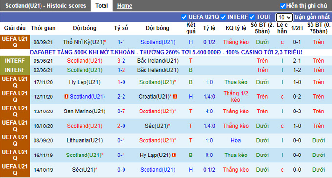Open Séc(U21) away team on 10/10/20
The image size is (332, 178).
[x=157, y=126]
